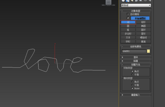Screen dimensions: 165x107
Task: Choose the 圆 circle shape button
Action: 128,26
